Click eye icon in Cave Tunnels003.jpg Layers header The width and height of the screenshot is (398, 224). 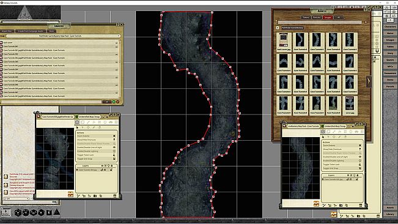point(102,166)
